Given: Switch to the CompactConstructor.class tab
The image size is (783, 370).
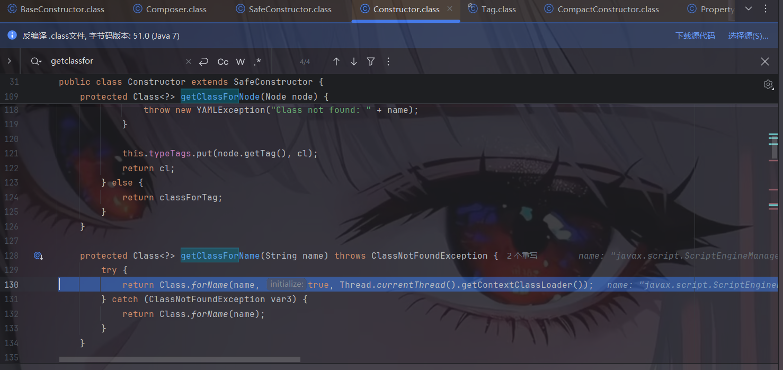Looking at the screenshot, I should pos(601,9).
